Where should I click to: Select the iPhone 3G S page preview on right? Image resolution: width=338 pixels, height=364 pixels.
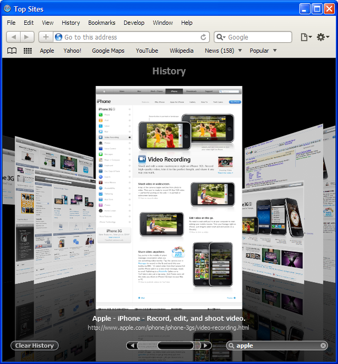273,232
